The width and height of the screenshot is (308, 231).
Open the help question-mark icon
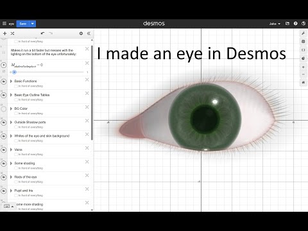click(296, 24)
